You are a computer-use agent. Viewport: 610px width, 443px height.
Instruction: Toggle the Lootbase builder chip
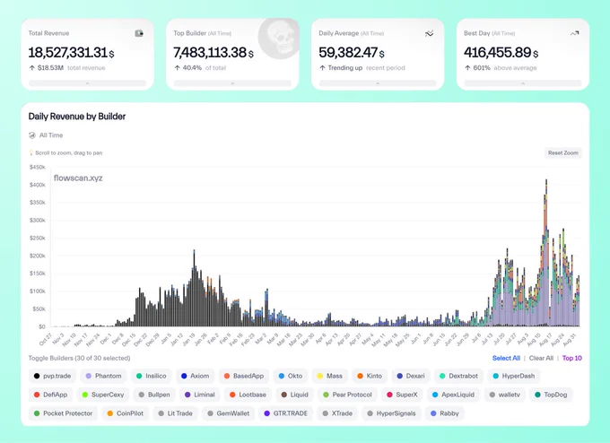248,395
